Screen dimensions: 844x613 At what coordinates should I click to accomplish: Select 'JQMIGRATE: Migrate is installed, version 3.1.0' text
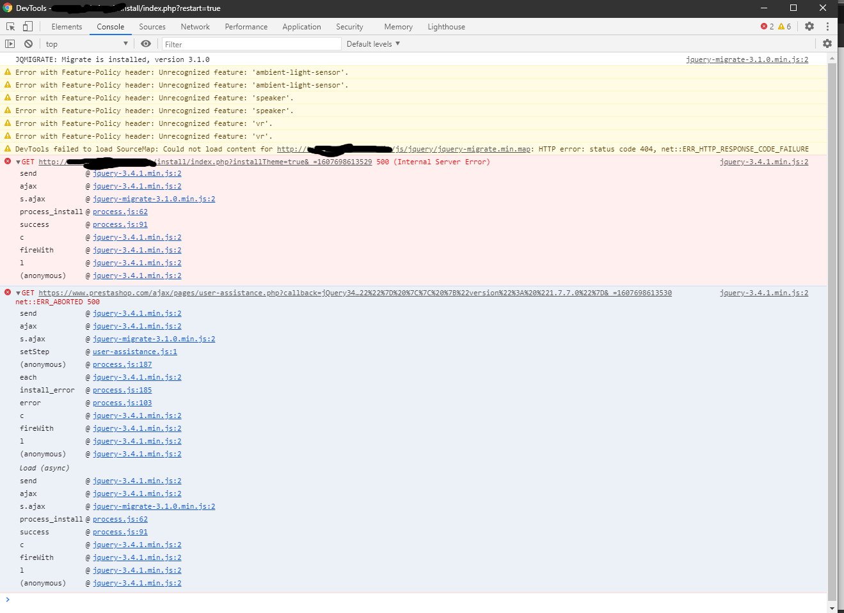[113, 59]
